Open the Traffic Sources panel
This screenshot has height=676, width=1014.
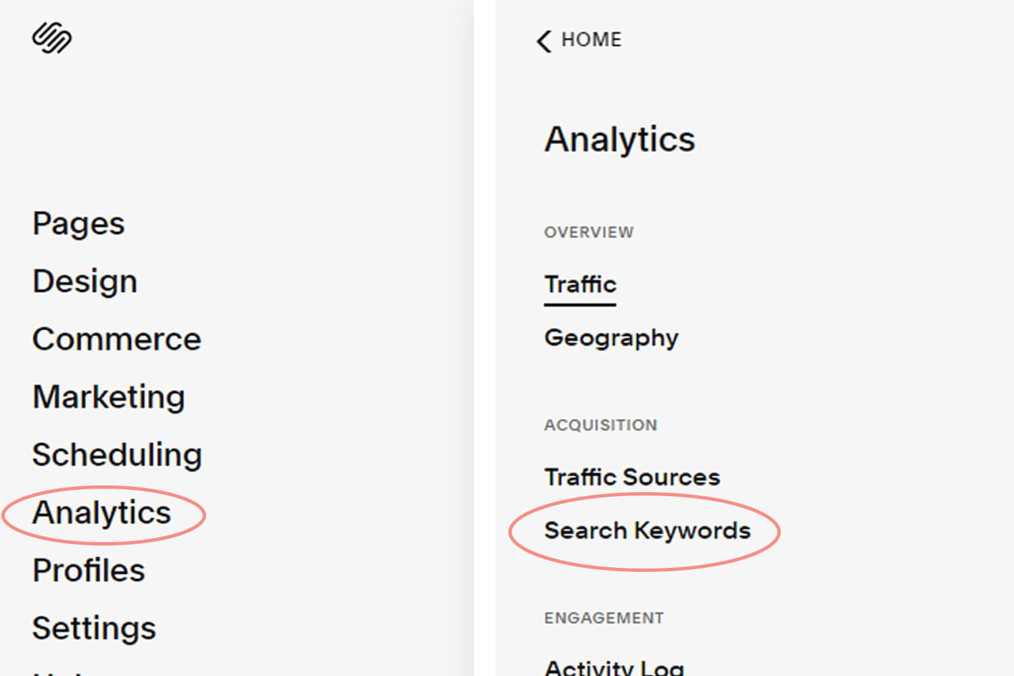click(x=632, y=477)
